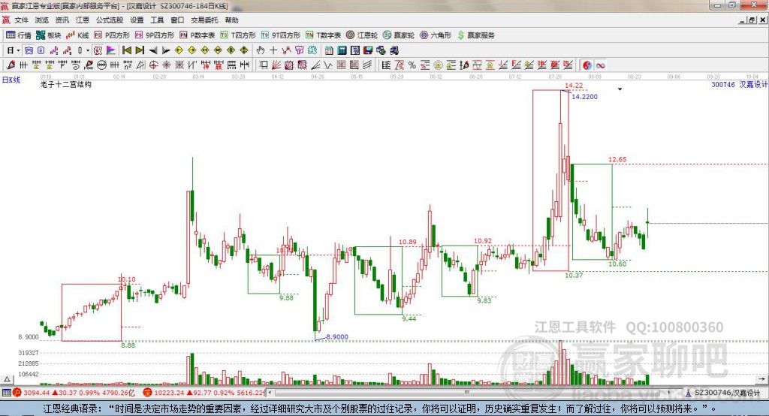The width and height of the screenshot is (769, 416).
Task: Toggle the red stair chart icon numbered 3
Action: pyautogui.click(x=67, y=50)
